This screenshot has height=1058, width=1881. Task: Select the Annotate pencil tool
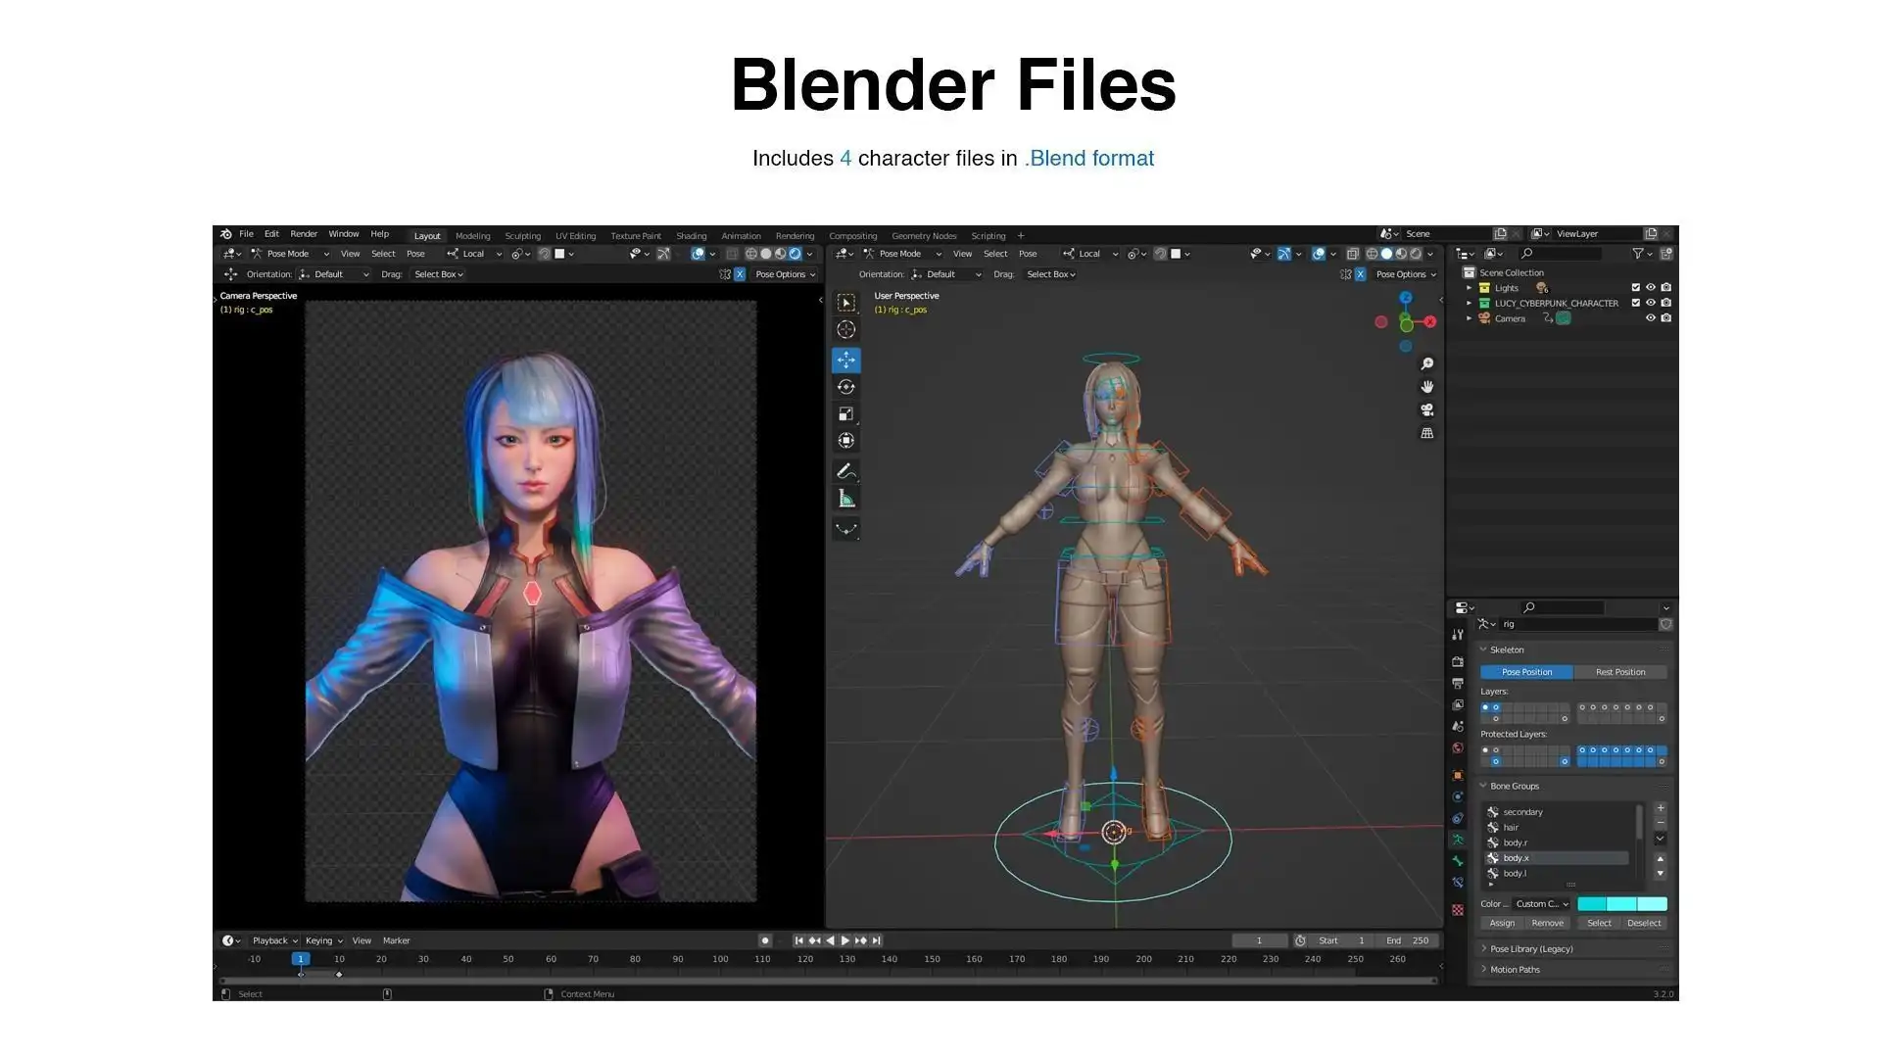(x=846, y=471)
